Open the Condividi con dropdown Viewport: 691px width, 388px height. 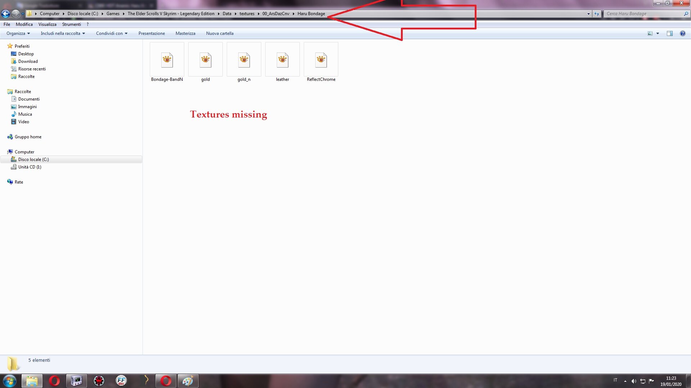pos(112,33)
